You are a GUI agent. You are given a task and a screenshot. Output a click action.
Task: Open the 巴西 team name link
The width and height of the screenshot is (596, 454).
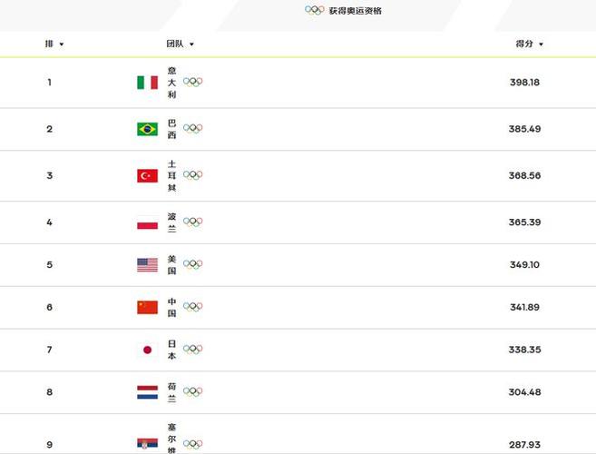click(x=171, y=129)
